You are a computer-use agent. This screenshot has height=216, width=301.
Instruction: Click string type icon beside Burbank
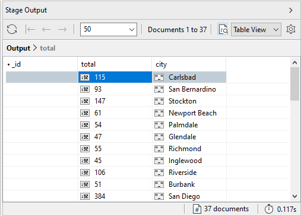[159, 184]
